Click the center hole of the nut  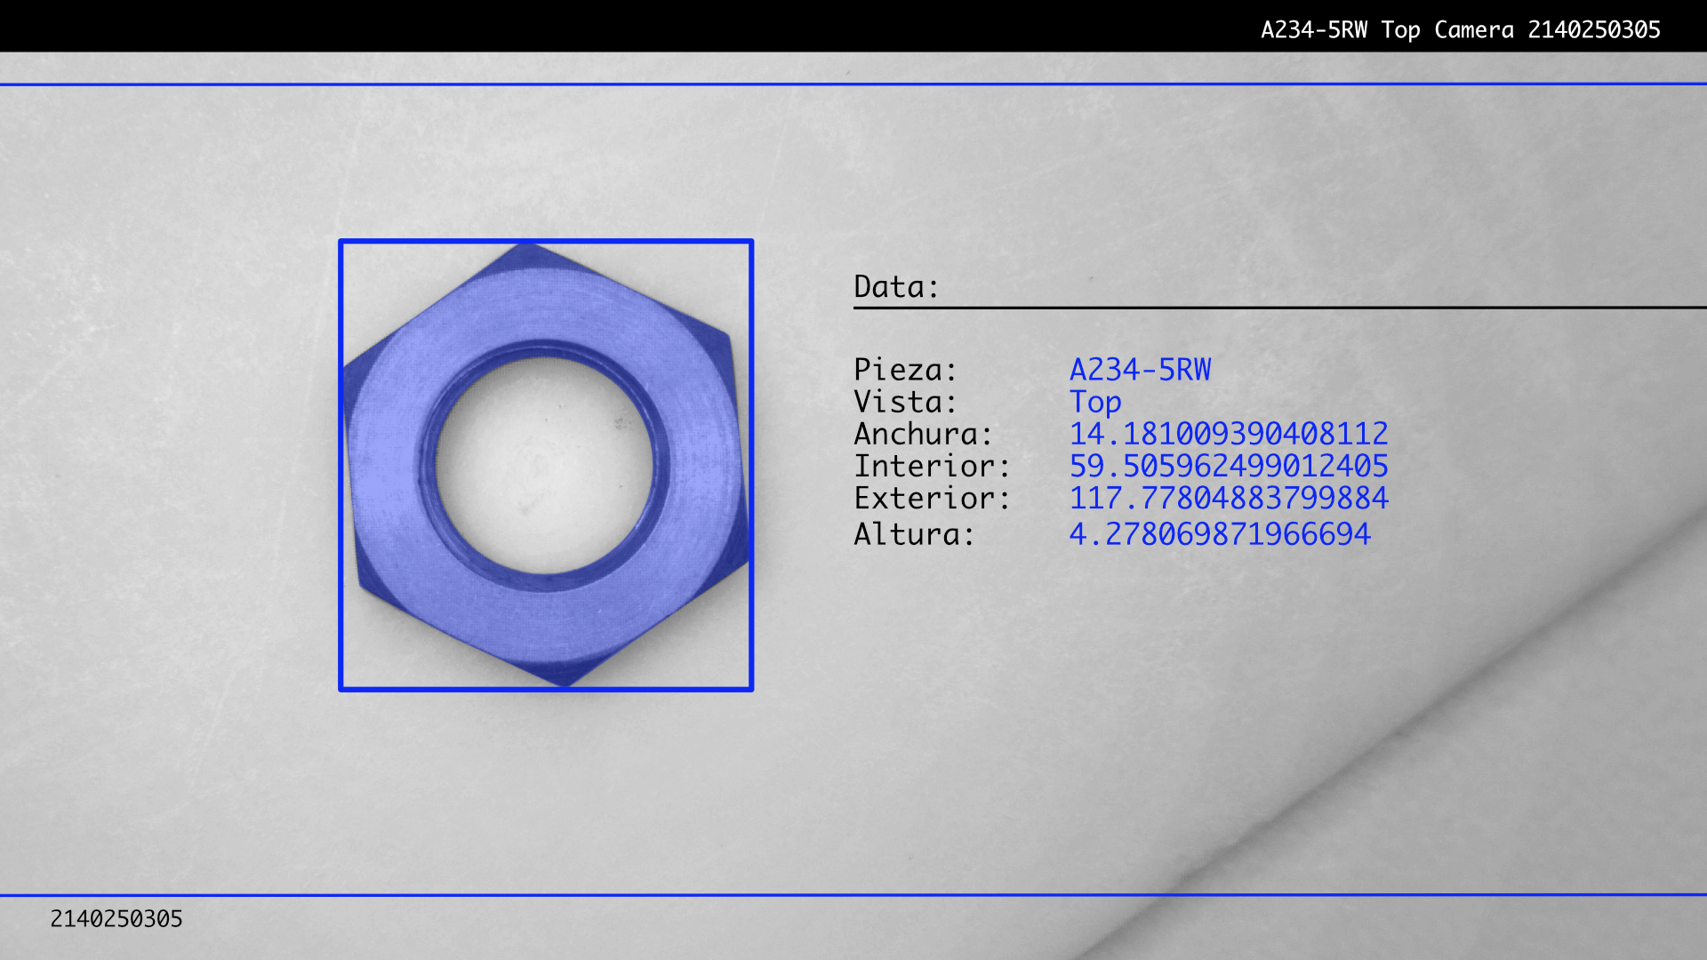coord(545,465)
